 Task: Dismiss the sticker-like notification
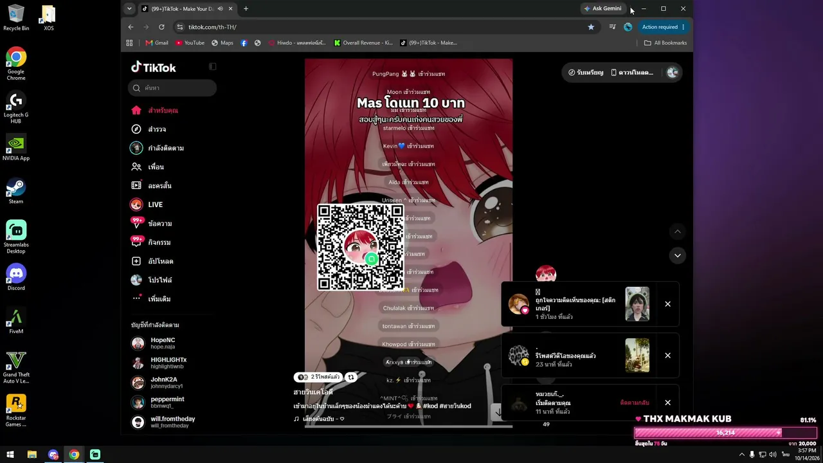coord(667,304)
